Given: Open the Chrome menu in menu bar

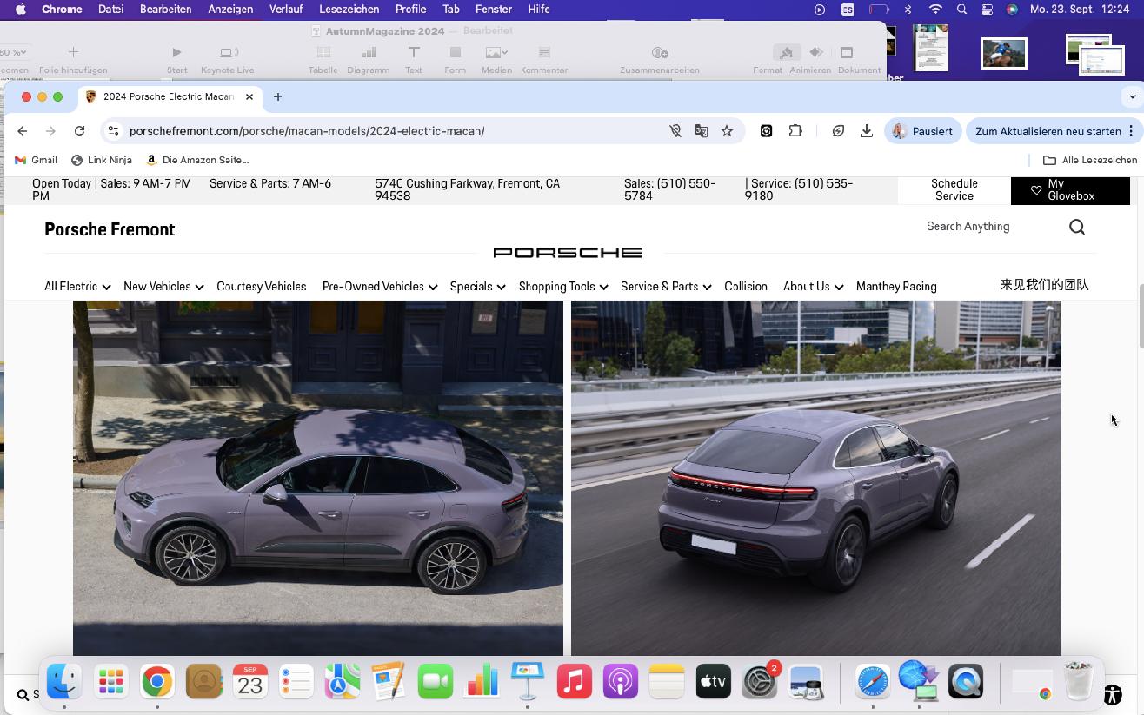Looking at the screenshot, I should pos(62,10).
